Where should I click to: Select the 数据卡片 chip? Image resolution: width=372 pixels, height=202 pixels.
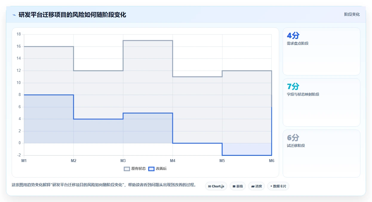pos(278,186)
